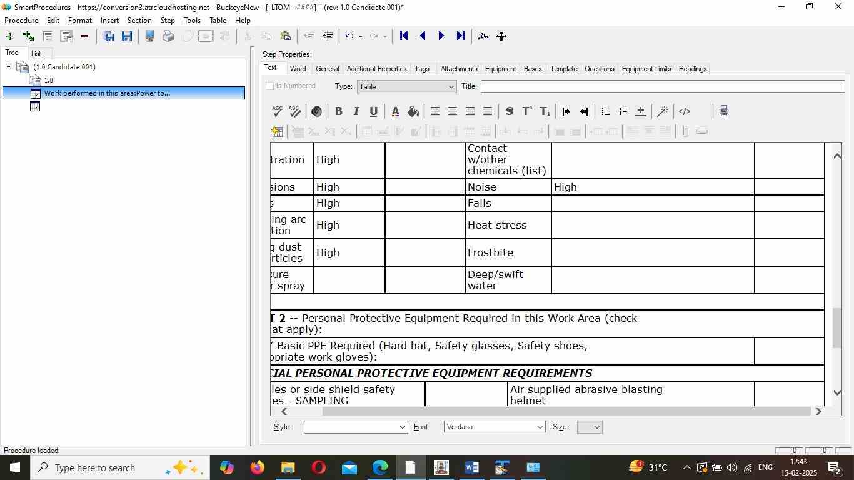
Task: Click the Noise High table cell
Action: [653, 187]
